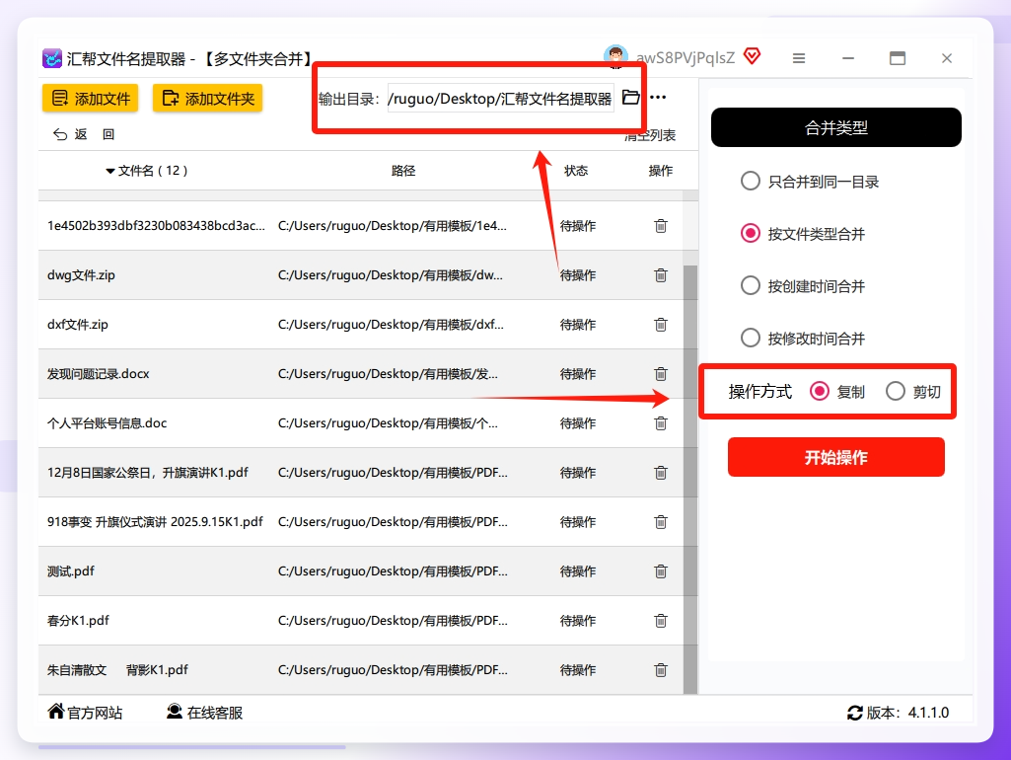Open the hamburger menu in title bar
Viewport: 1011px width, 760px height.
pyautogui.click(x=799, y=58)
